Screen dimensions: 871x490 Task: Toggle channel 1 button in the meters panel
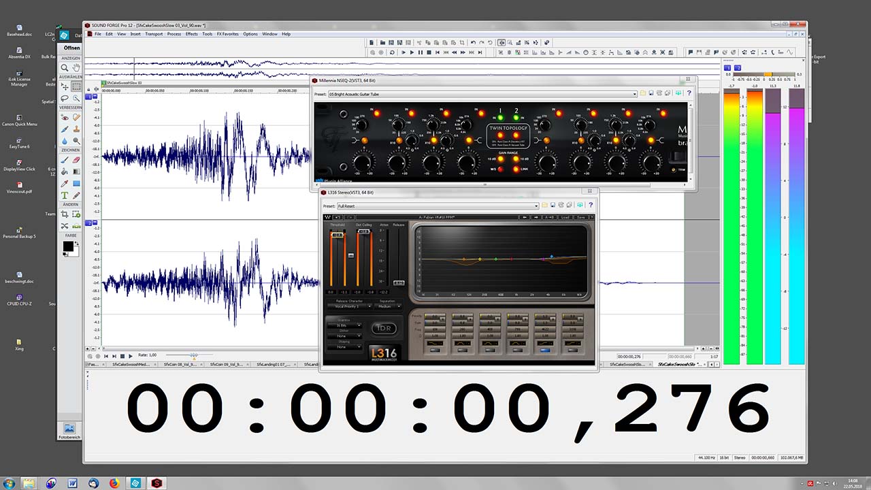click(x=727, y=68)
